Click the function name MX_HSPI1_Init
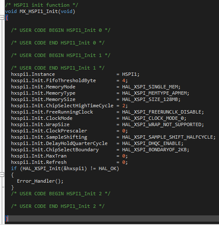The width and height of the screenshot is (219, 225). point(39,11)
